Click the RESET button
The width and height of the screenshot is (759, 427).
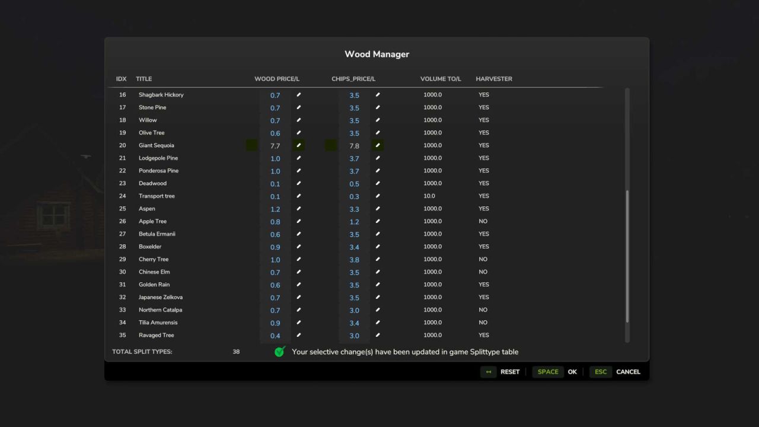click(510, 372)
